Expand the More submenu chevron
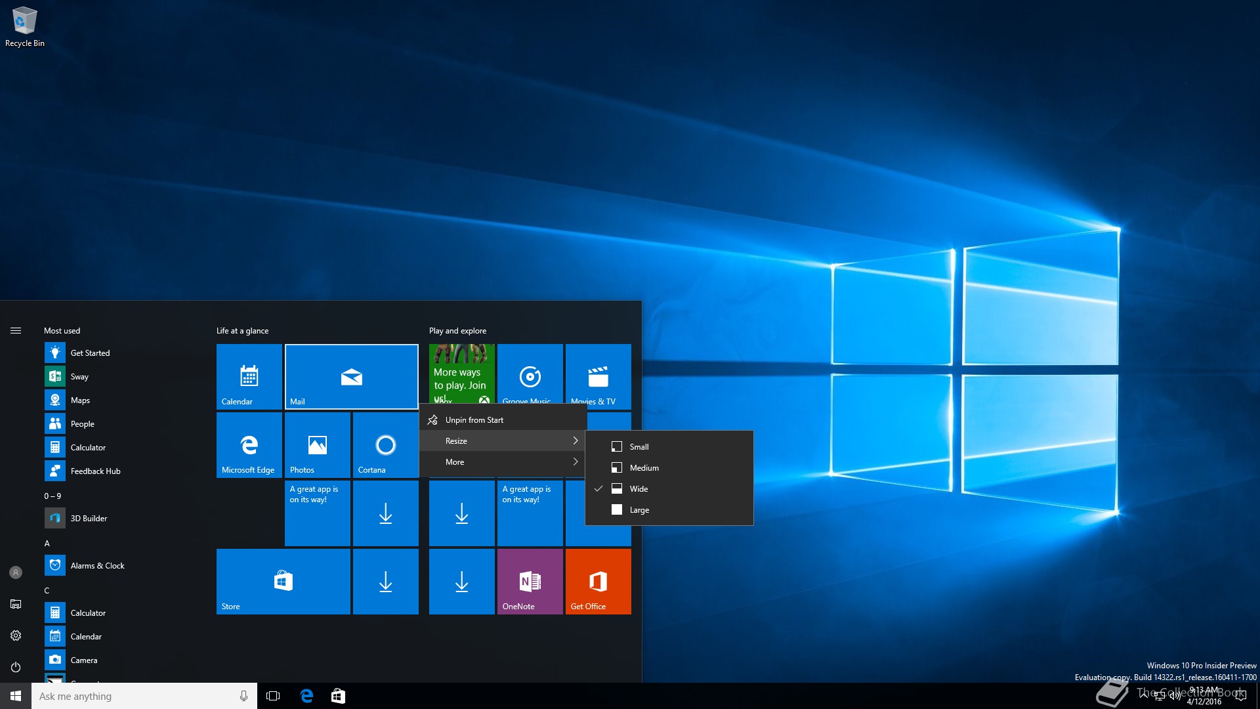This screenshot has width=1260, height=709. [576, 462]
